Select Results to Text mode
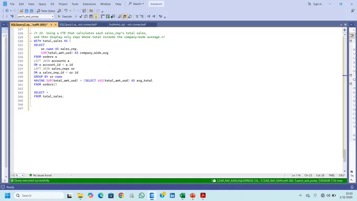 (x=120, y=16)
